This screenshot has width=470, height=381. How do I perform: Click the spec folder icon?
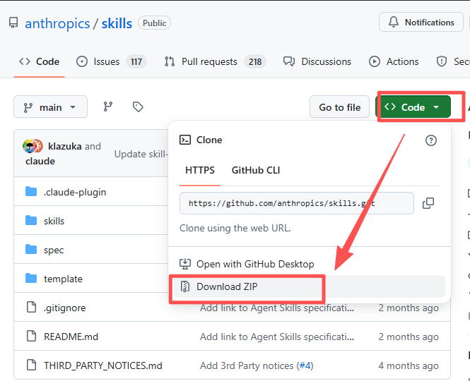31,249
